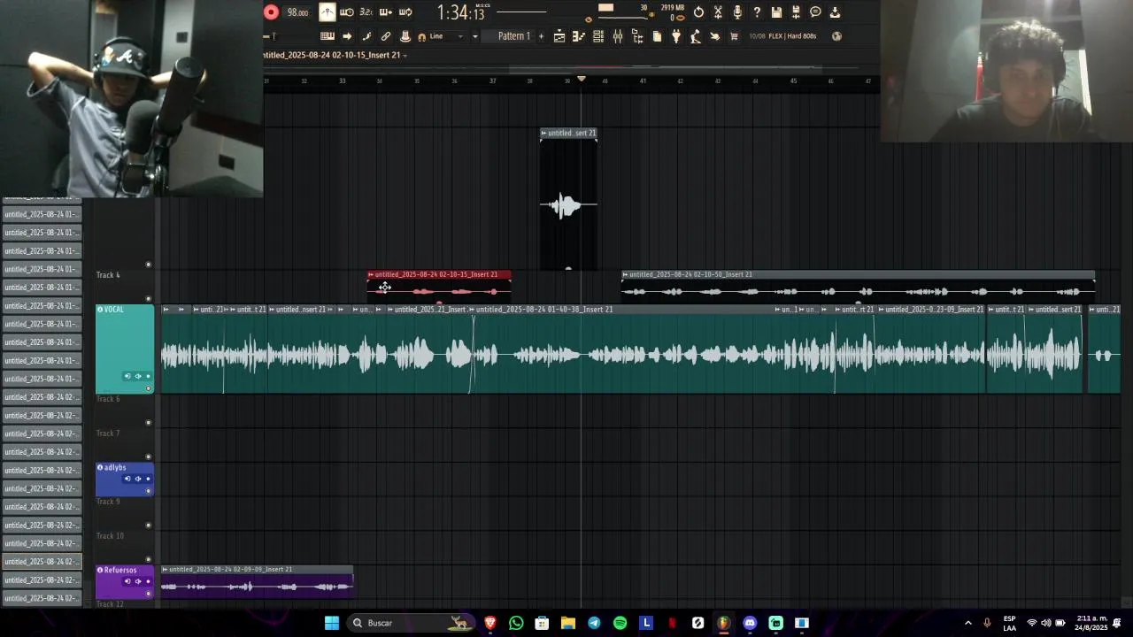Click the stamp tool icon
The height and width of the screenshot is (637, 1133).
pos(405,36)
